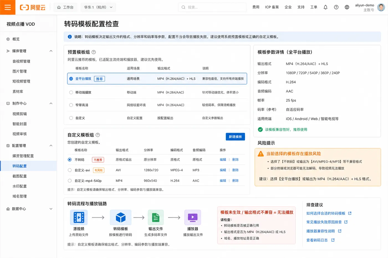Click the 源视频 film icon in workflow
The image size is (388, 258).
click(79, 217)
